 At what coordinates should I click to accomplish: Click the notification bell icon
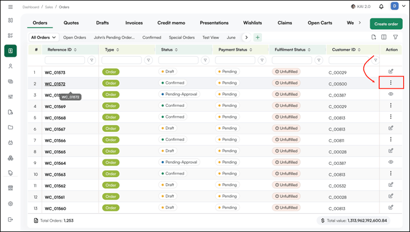pyautogui.click(x=381, y=7)
